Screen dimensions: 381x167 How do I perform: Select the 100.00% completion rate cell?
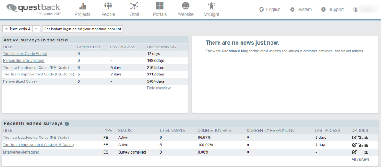point(205,145)
